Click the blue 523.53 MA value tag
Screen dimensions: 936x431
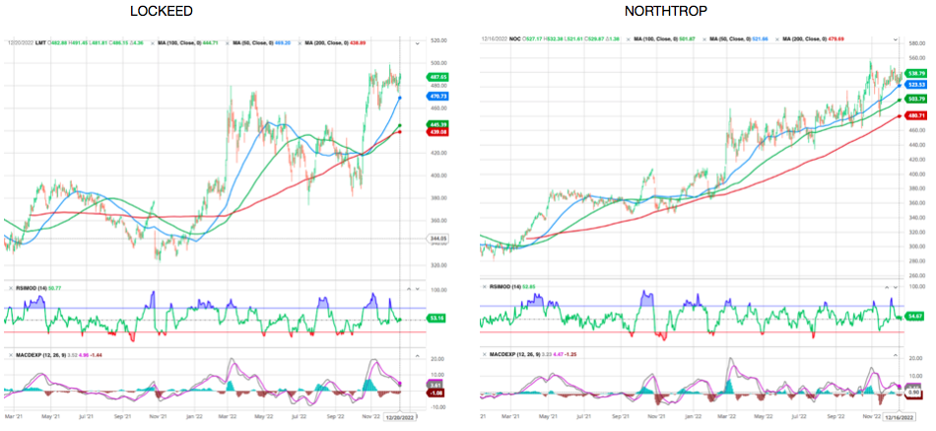(915, 84)
